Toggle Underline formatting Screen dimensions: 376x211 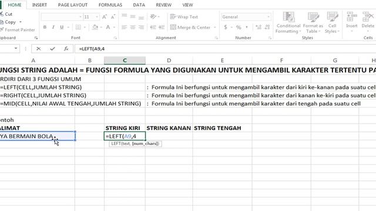point(62,28)
